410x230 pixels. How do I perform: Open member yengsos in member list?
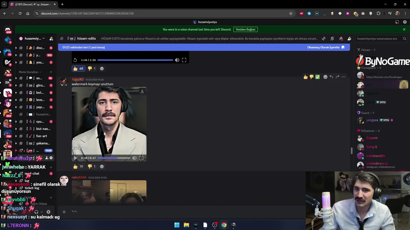[372, 120]
